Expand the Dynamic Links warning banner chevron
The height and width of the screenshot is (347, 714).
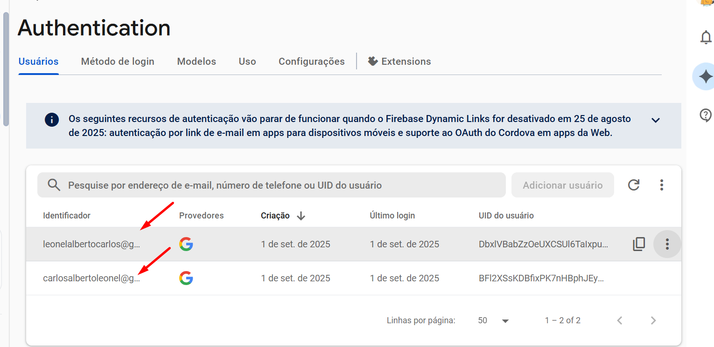pyautogui.click(x=655, y=120)
